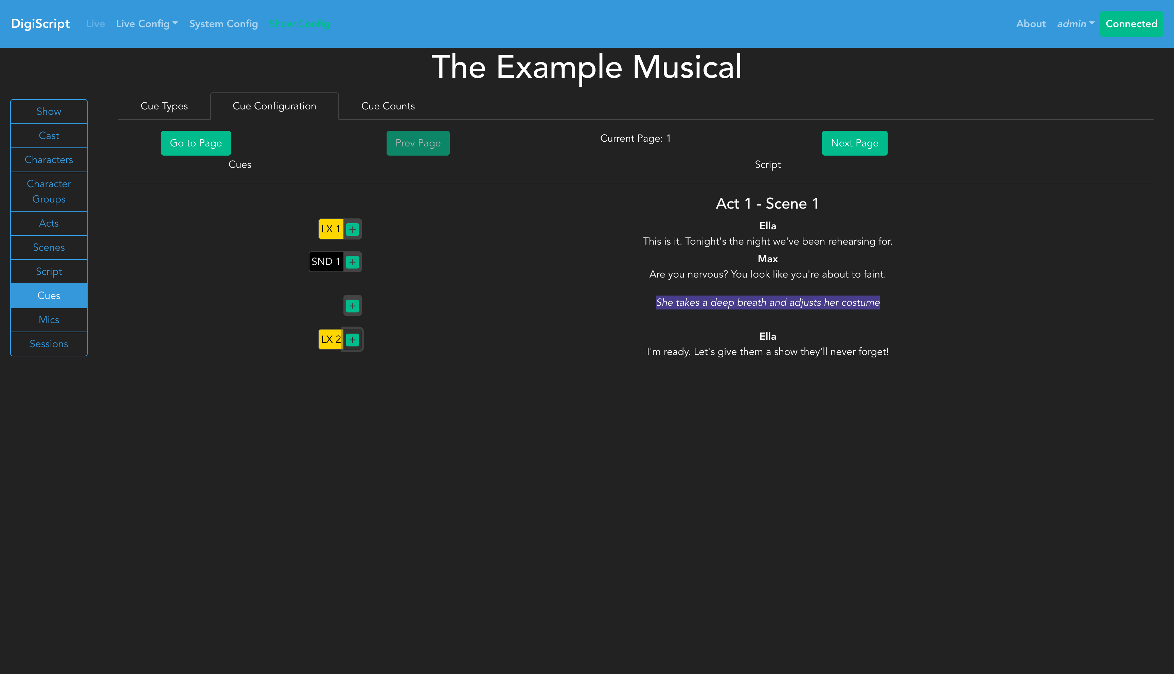Screen dimensions: 1174x674
Task: Click the Prev Page button
Action: (417, 143)
